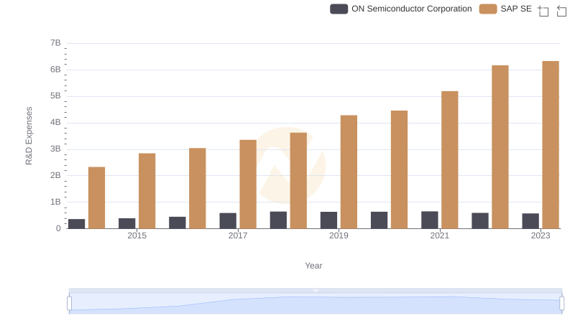
Task: Click the ON Semiconductor bar for 2014
Action: (x=77, y=224)
